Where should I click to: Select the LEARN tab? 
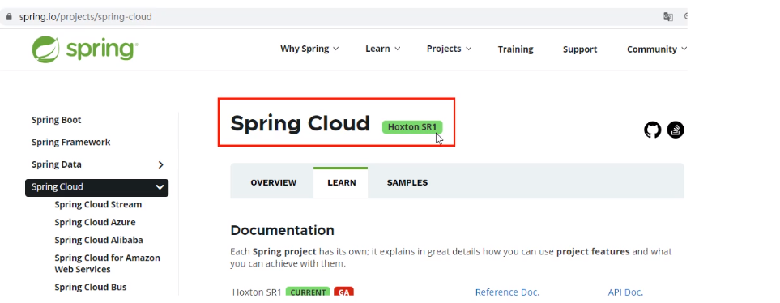coord(341,182)
